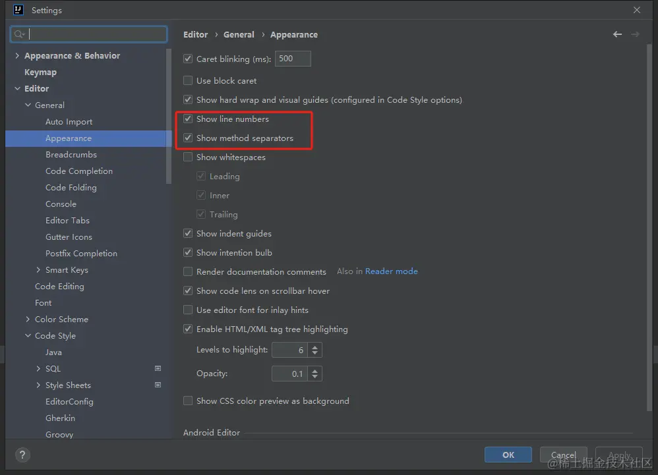
Task: Toggle Enable HTML/XML tag tree highlighting
Action: point(188,329)
